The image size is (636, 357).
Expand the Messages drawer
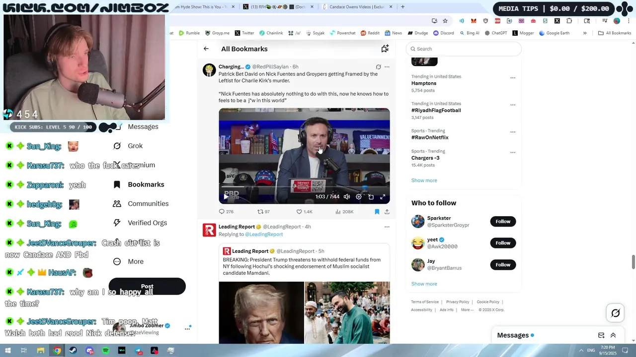pyautogui.click(x=613, y=335)
